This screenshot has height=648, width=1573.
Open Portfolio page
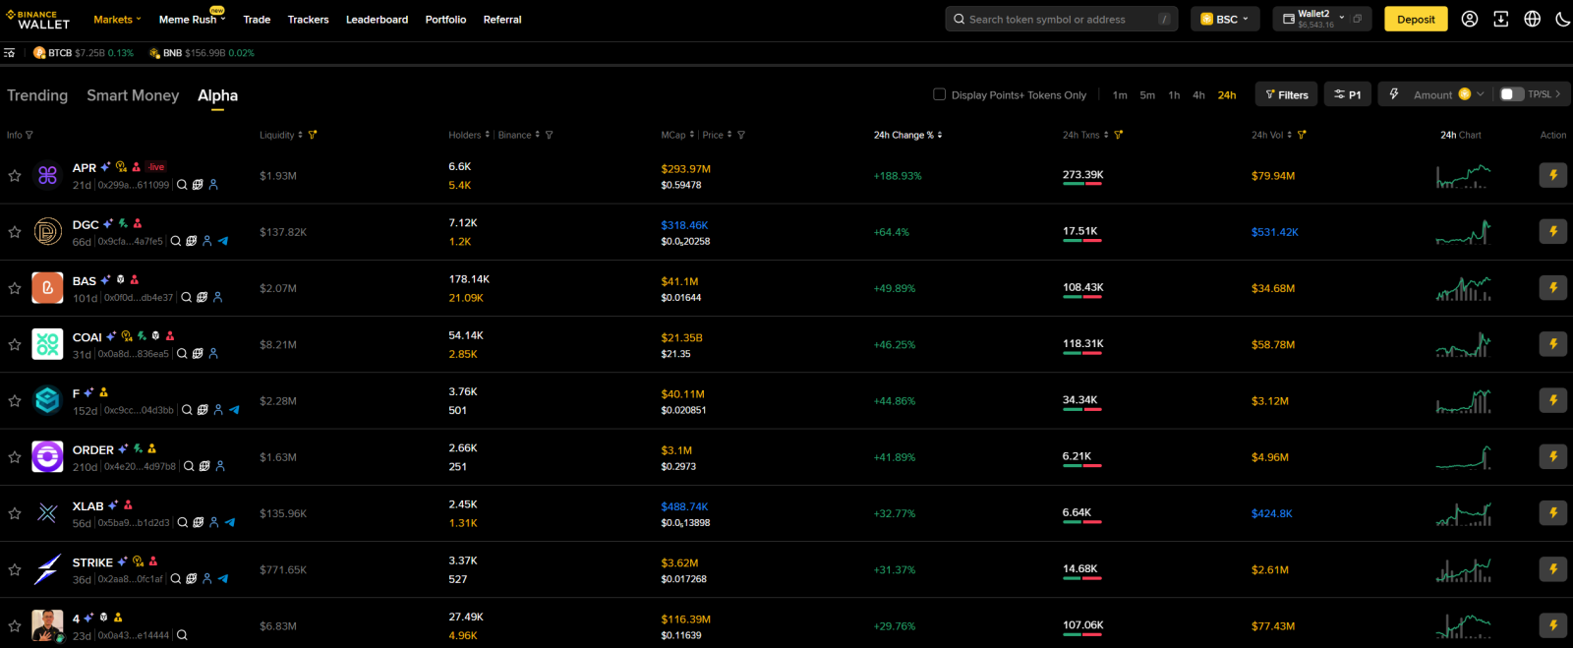point(445,20)
